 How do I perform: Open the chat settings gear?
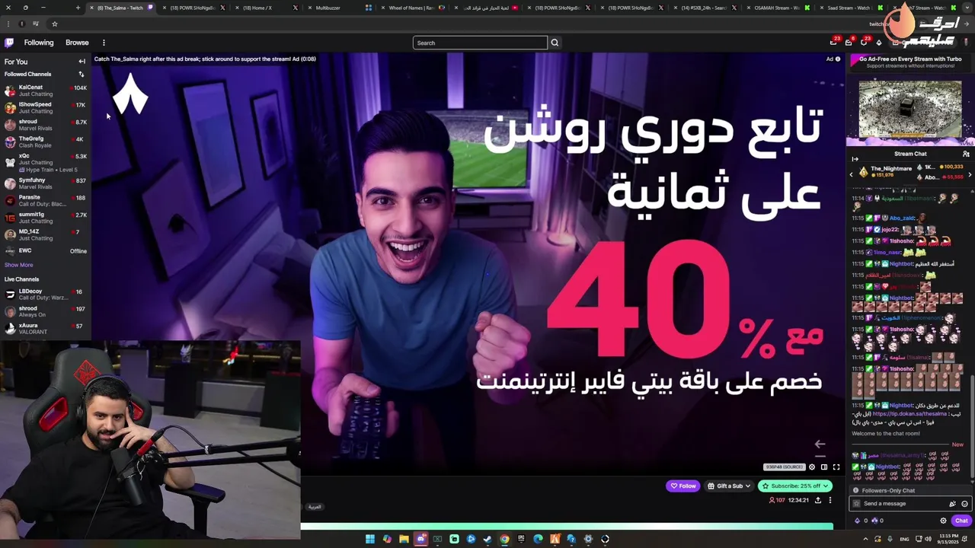pos(943,521)
